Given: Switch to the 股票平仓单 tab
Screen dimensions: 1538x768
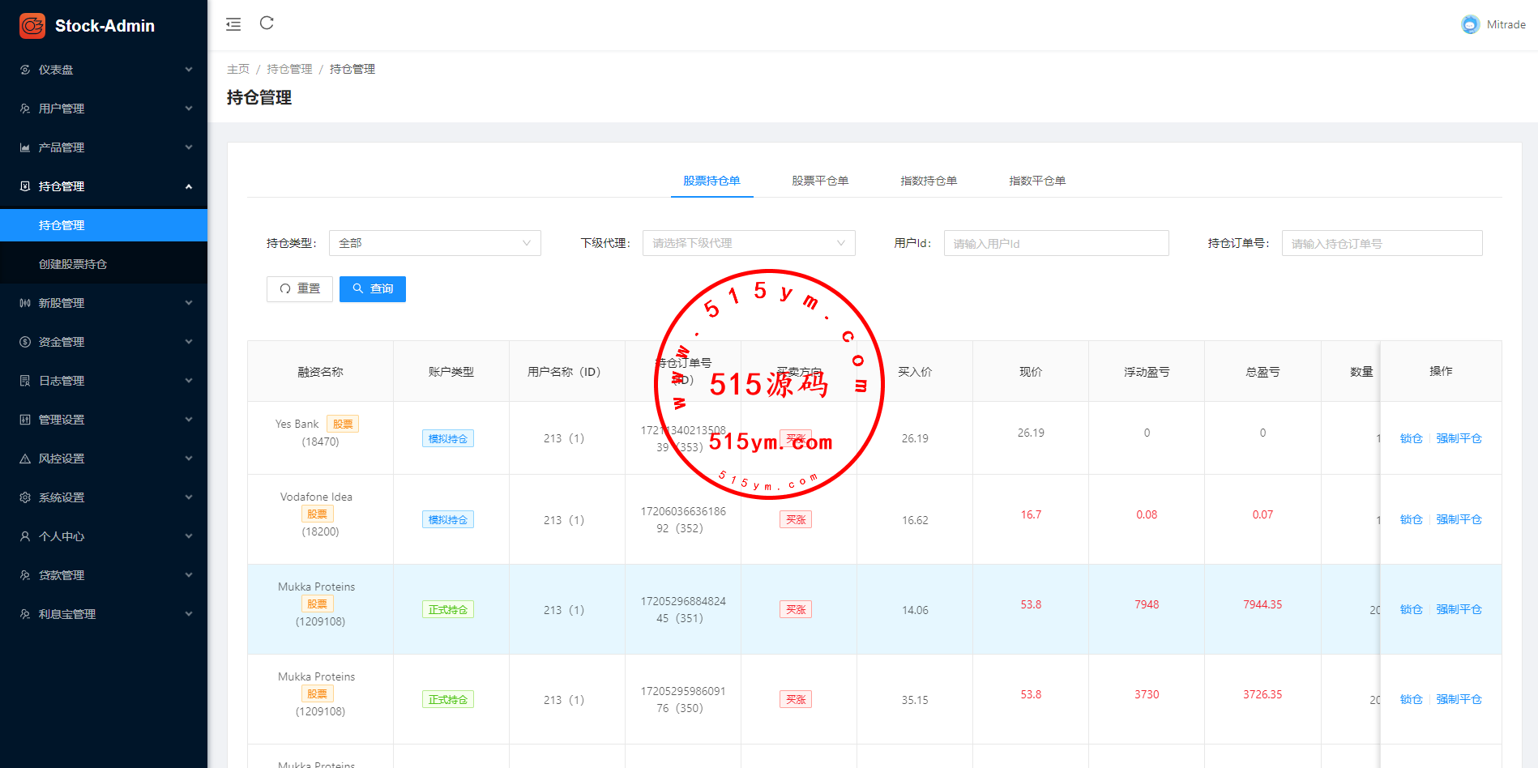Looking at the screenshot, I should pyautogui.click(x=820, y=181).
